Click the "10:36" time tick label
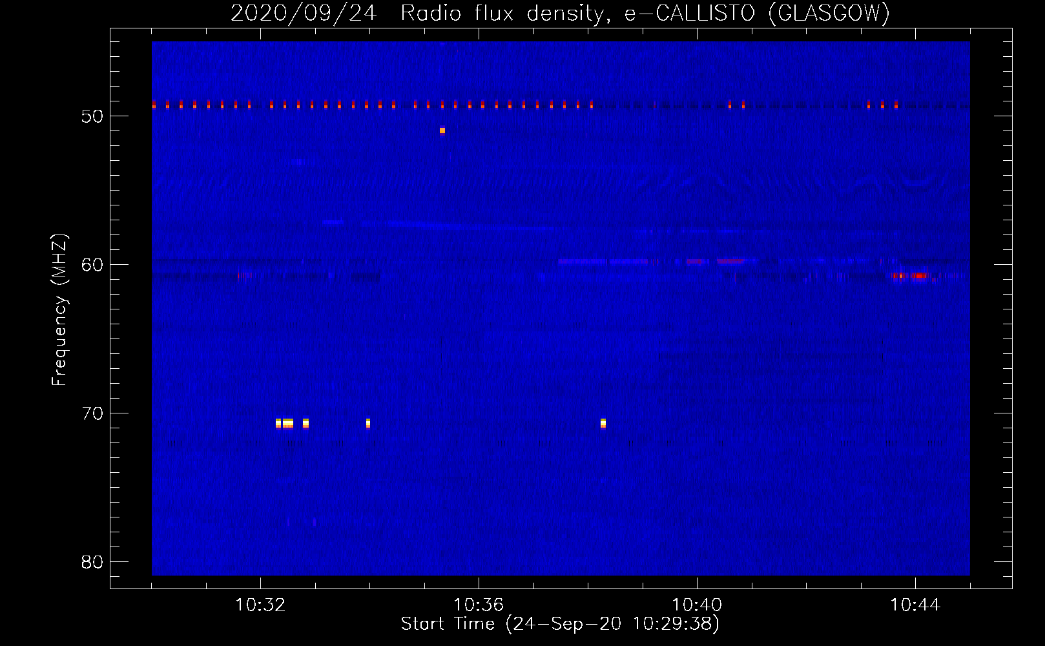This screenshot has width=1045, height=646. point(479,605)
